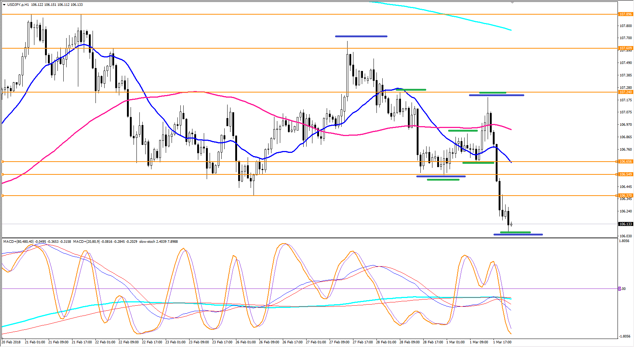
Task: Click the 107.896 orange price tag
Action: tap(625, 14)
